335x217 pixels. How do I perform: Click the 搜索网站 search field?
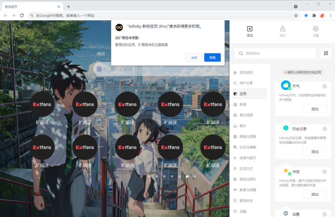tap(275, 53)
